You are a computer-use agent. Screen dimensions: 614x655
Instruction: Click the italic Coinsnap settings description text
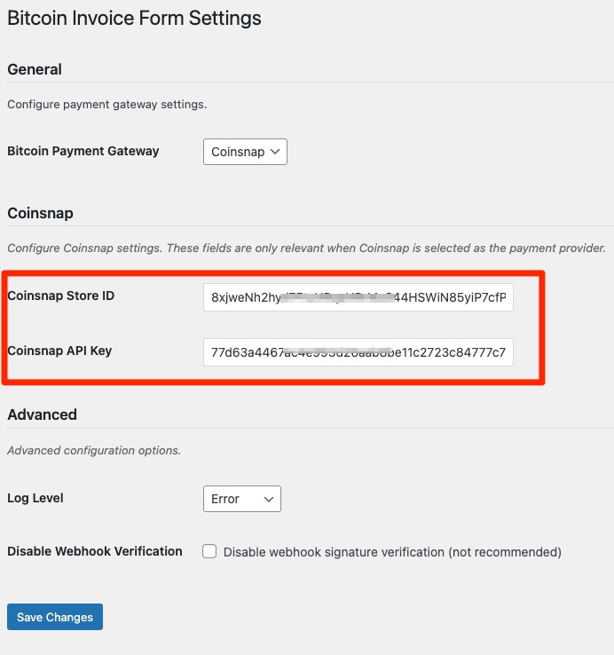click(306, 248)
